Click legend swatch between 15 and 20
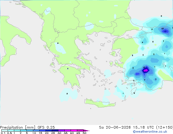Screen dimensions: 173x134 [43, 130]
